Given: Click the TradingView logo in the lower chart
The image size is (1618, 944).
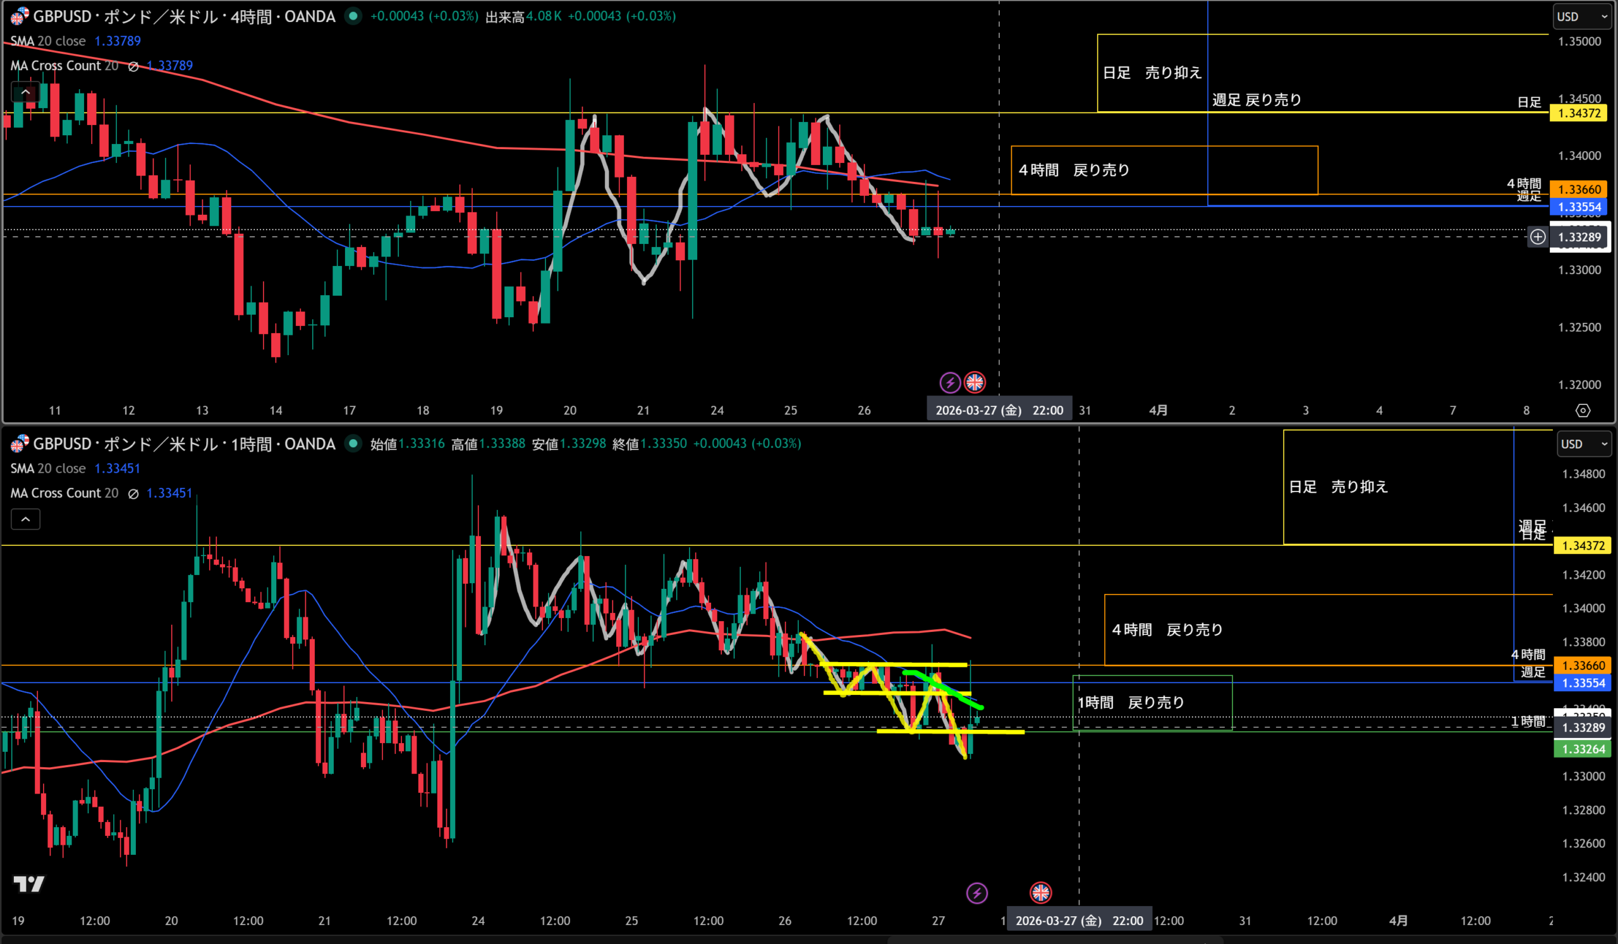Looking at the screenshot, I should [x=29, y=884].
